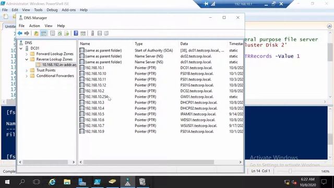Viewport: 334px width, 188px height.
Task: Open Help menu in DNS Manager
Action: 61,26
